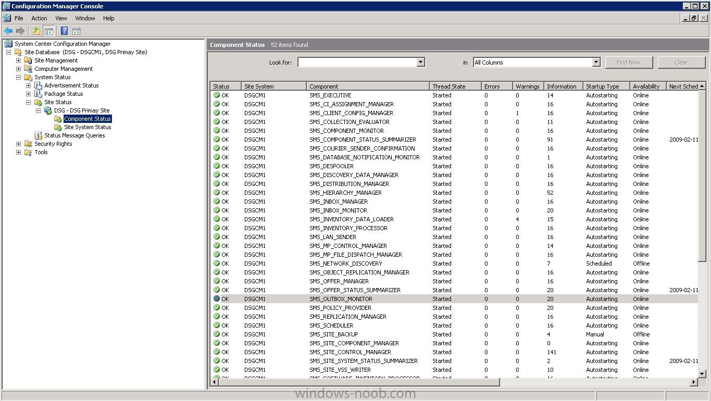Expand the Computer Management node
This screenshot has width=711, height=401.
(18, 69)
